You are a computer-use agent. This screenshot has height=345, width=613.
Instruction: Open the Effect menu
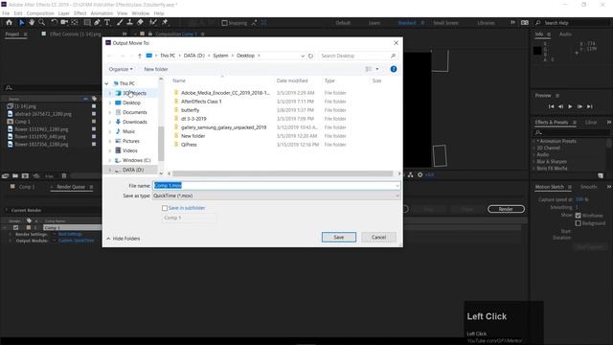pyautogui.click(x=79, y=13)
